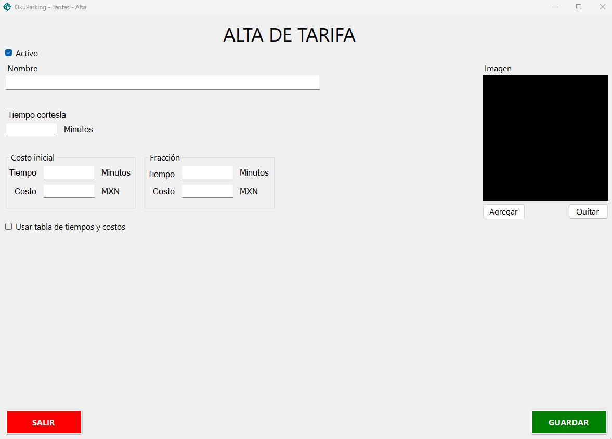
Task: Click the black Imagen preview box
Action: click(x=545, y=138)
